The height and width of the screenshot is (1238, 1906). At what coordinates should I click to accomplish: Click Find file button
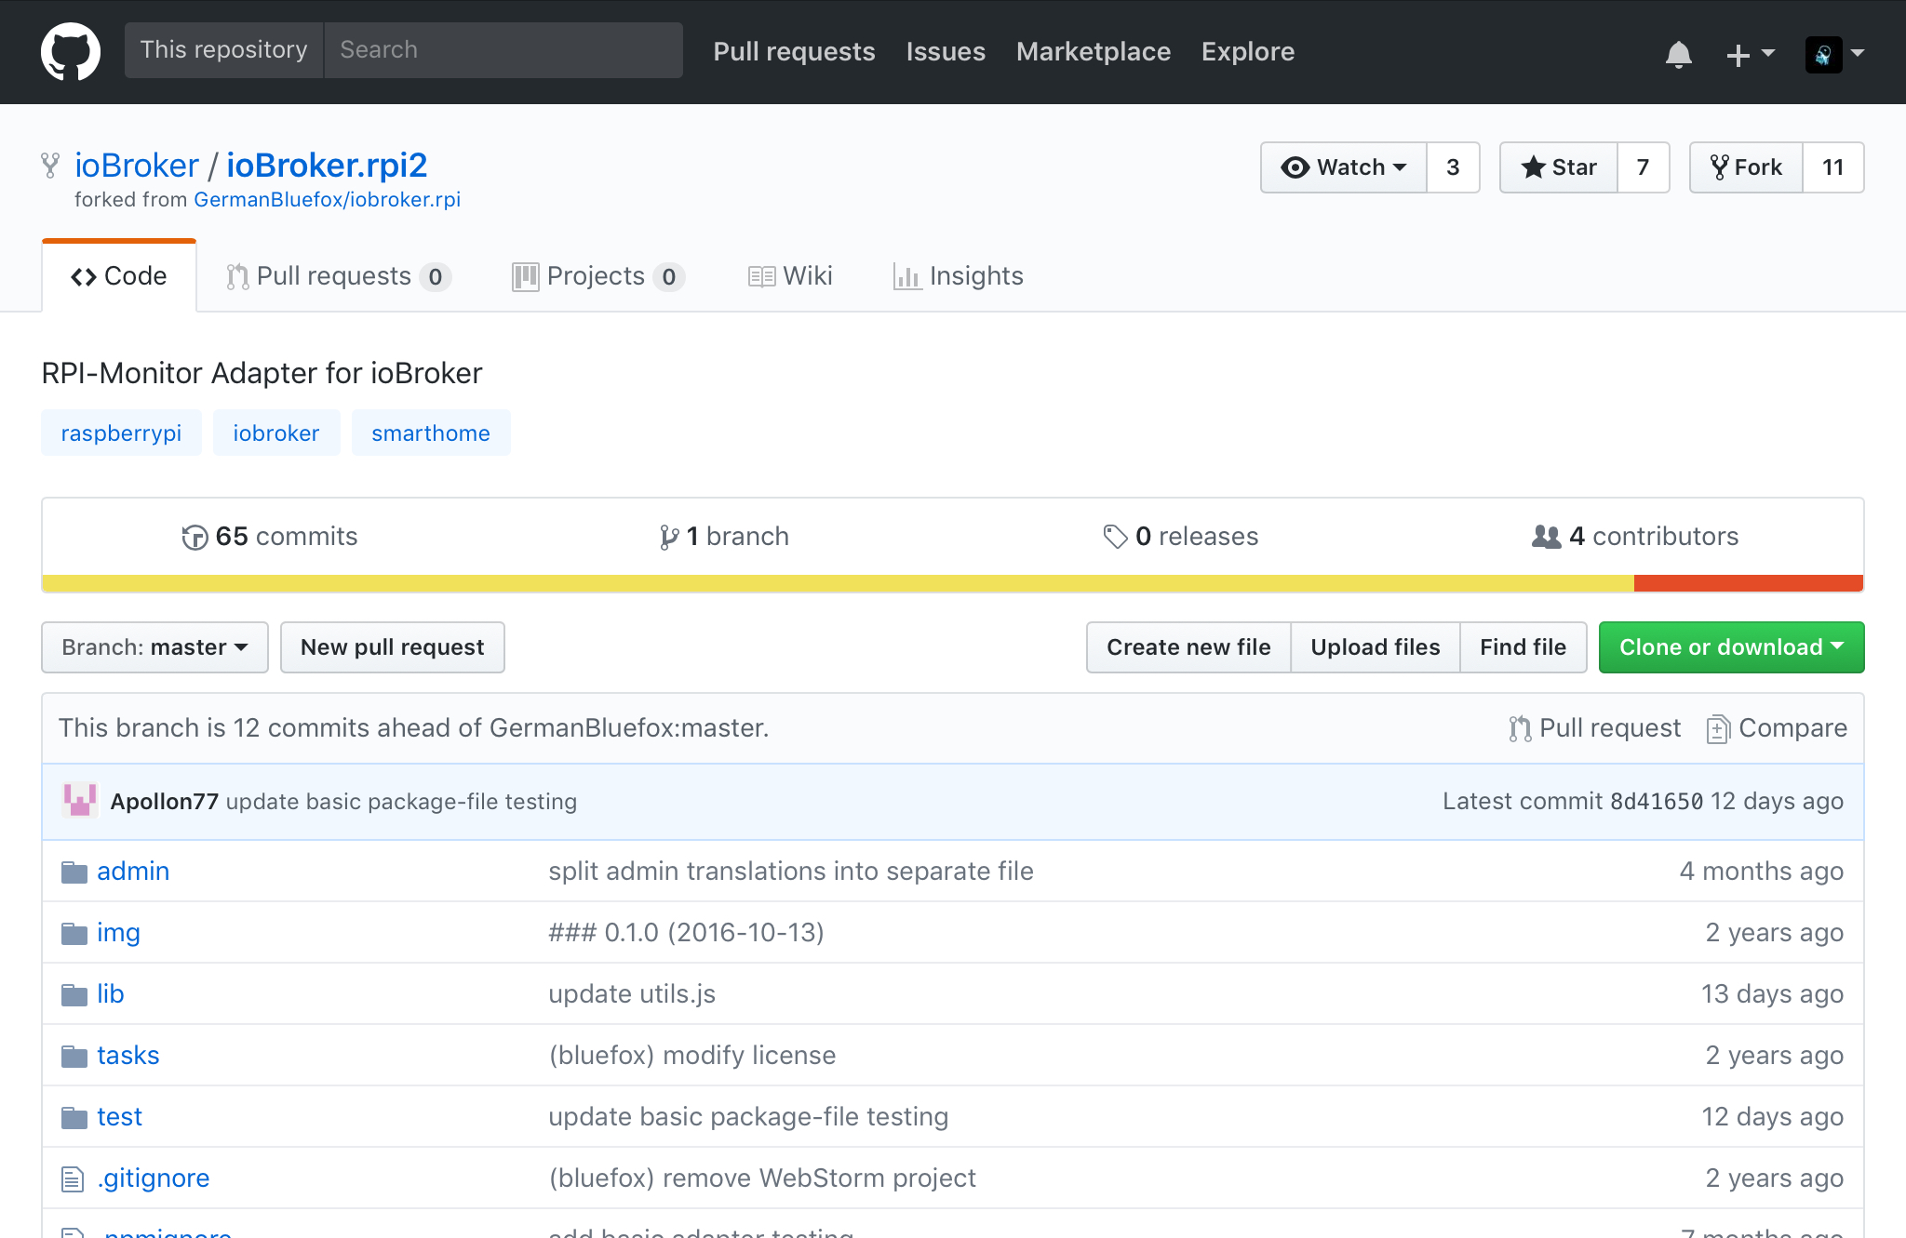pyautogui.click(x=1523, y=647)
